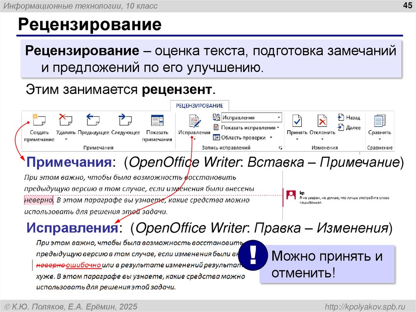
Task: Click the large blue heading Примечания
Action: click(69, 162)
